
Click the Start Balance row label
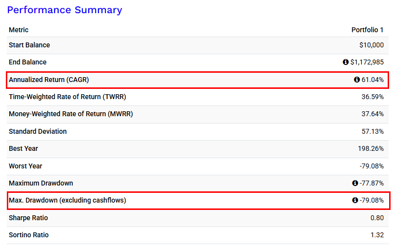pos(29,45)
